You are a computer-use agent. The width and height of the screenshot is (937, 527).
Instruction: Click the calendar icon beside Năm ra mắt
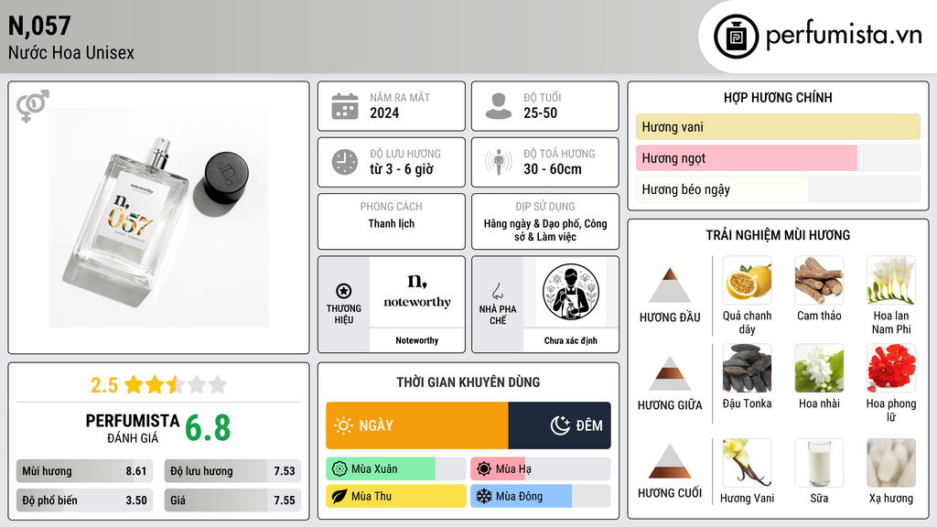tap(345, 106)
